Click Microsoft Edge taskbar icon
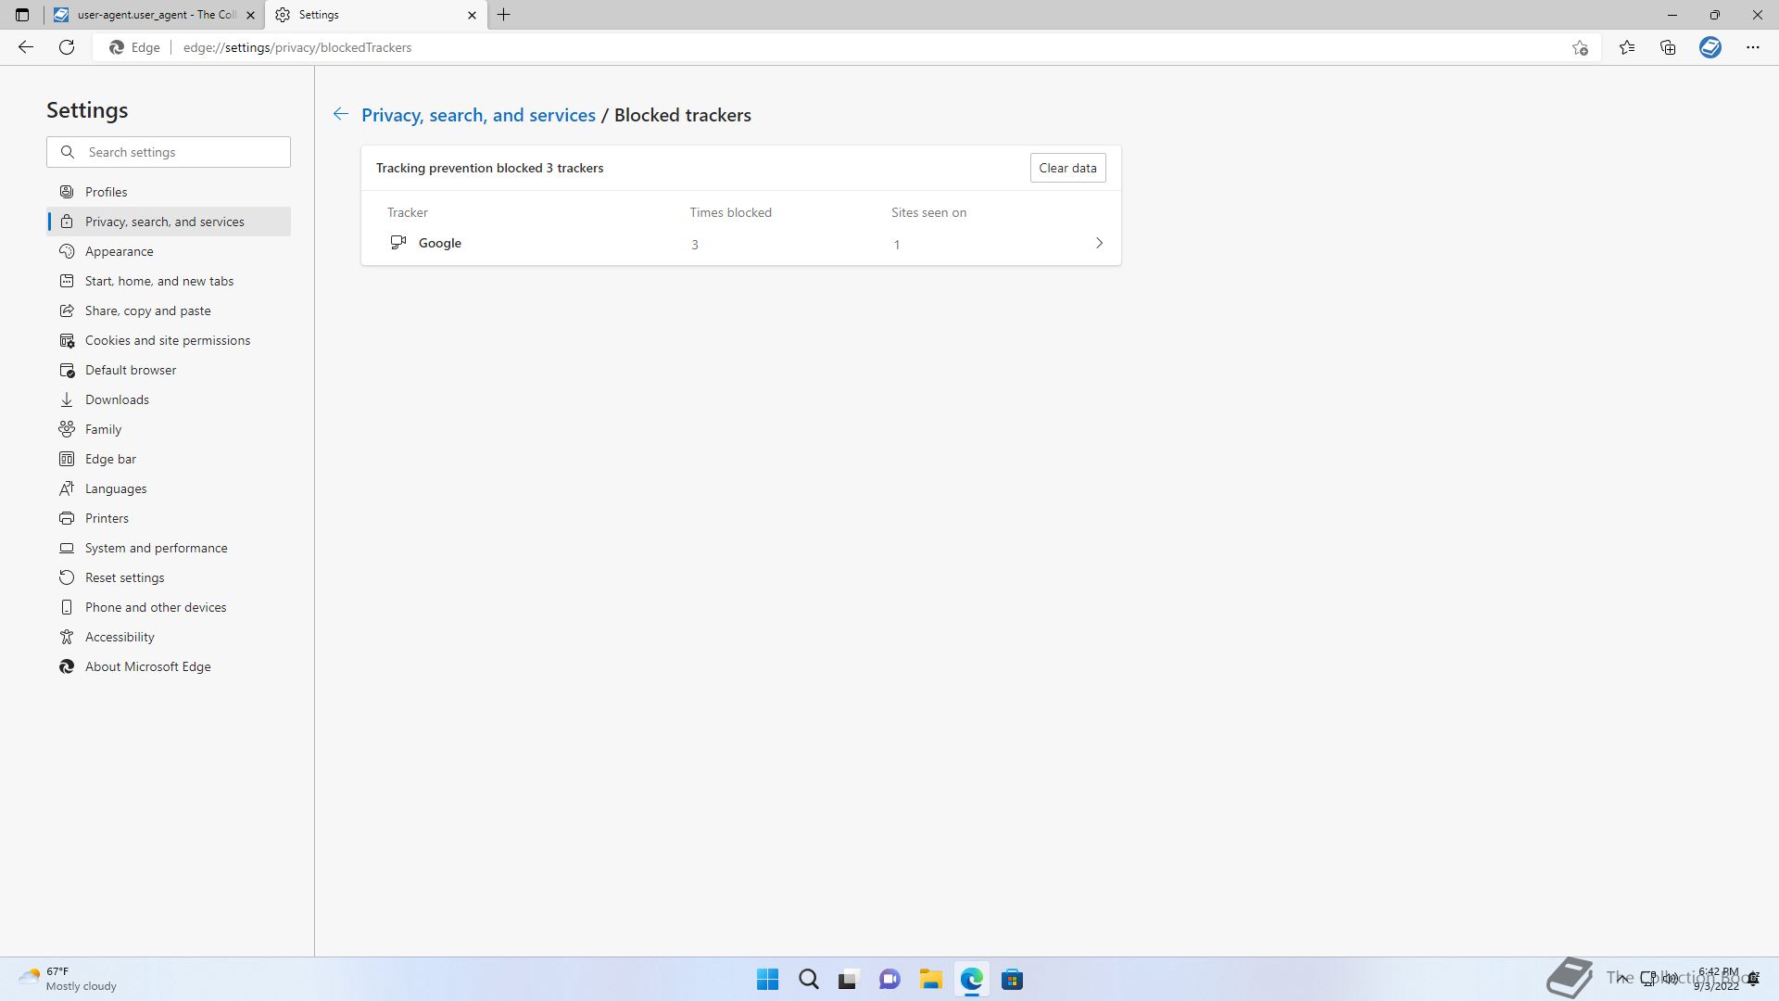Image resolution: width=1779 pixels, height=1001 pixels. tap(971, 979)
